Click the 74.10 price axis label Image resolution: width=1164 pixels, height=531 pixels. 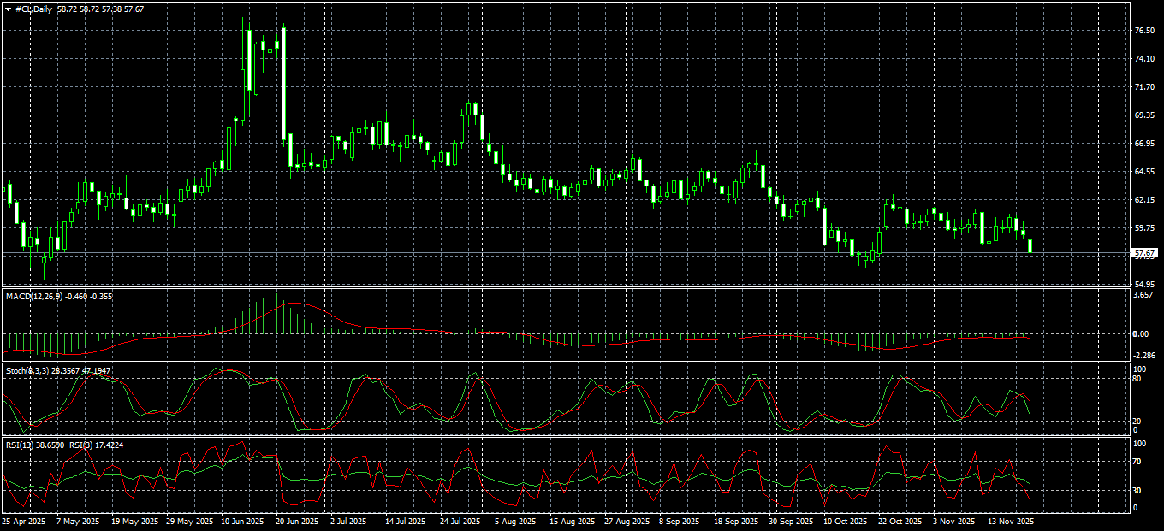tap(1144, 59)
